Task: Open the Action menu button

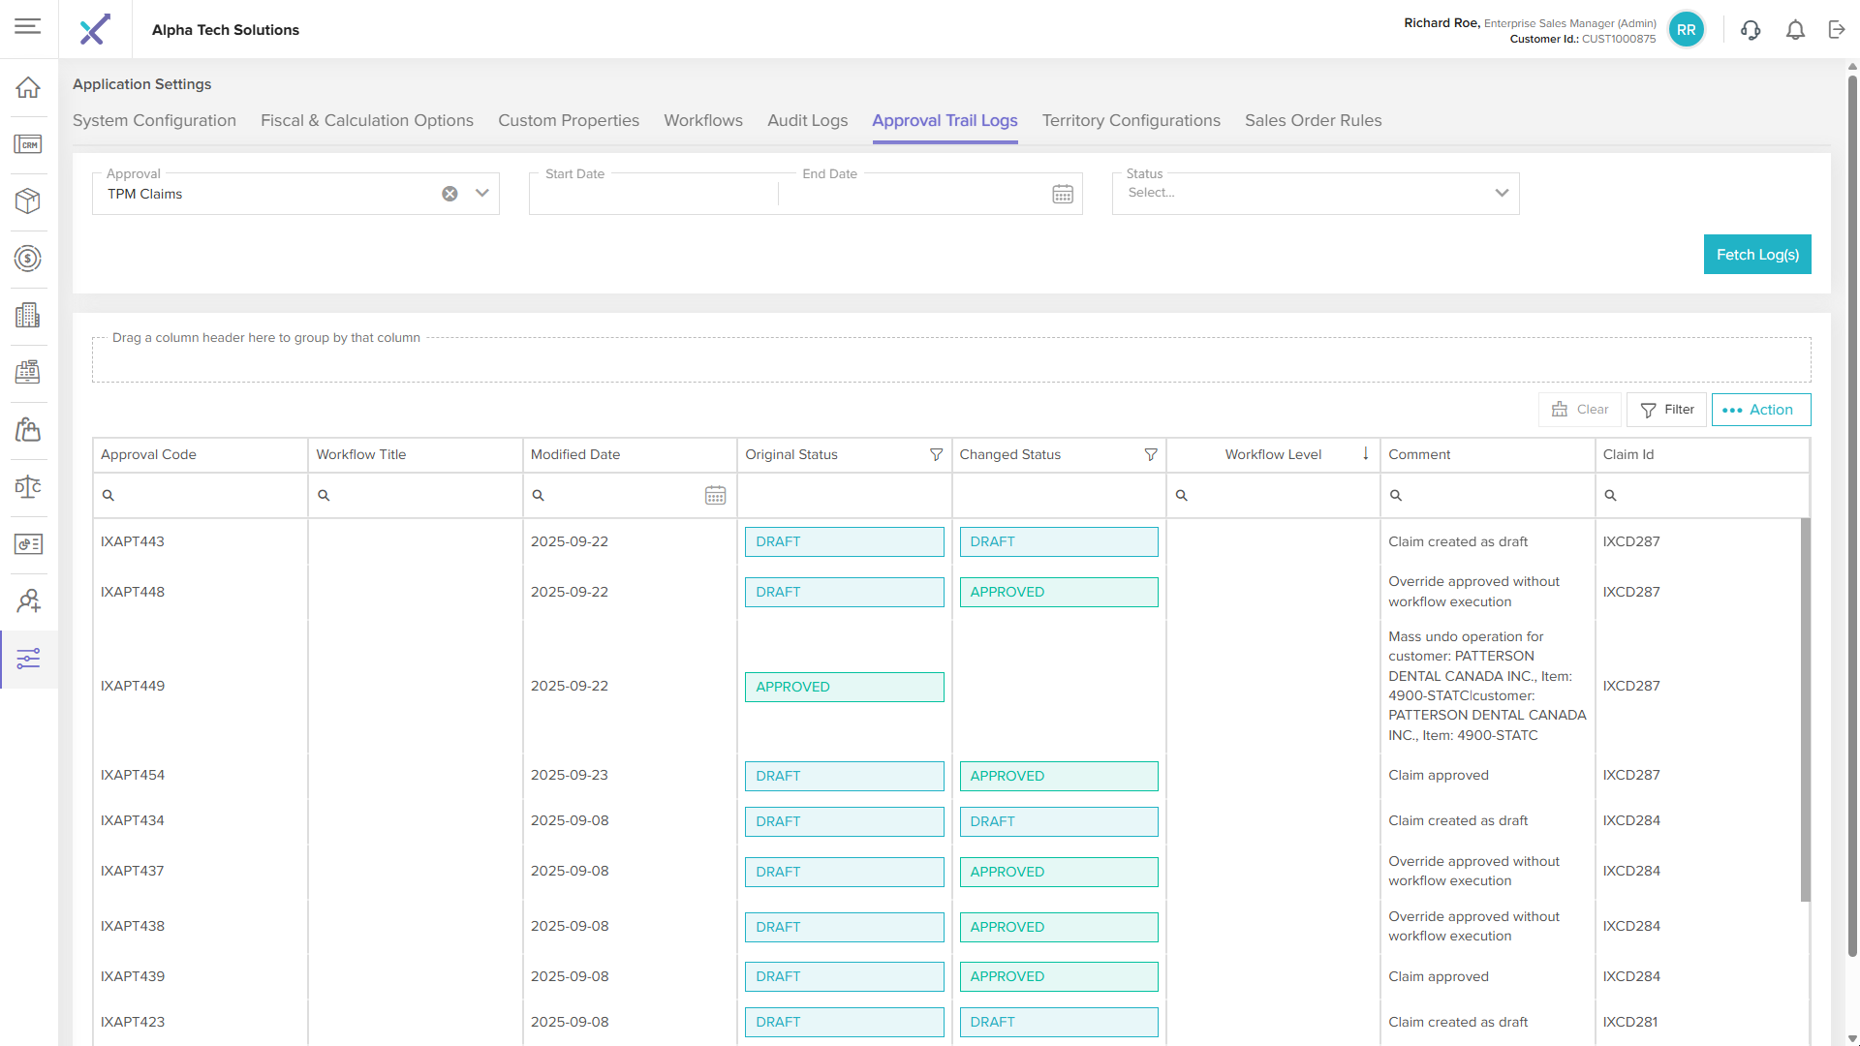Action: [x=1760, y=410]
